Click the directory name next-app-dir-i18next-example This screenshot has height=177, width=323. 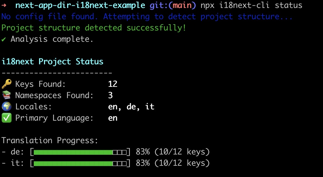(80, 6)
